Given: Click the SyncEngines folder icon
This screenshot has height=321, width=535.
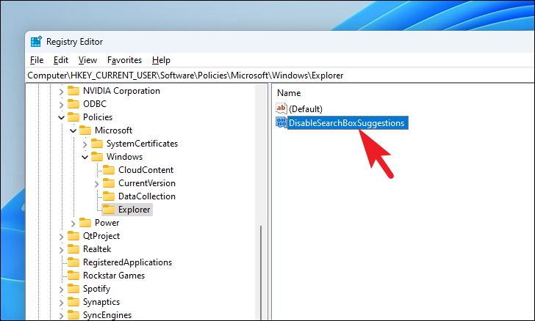Looking at the screenshot, I should [x=73, y=315].
